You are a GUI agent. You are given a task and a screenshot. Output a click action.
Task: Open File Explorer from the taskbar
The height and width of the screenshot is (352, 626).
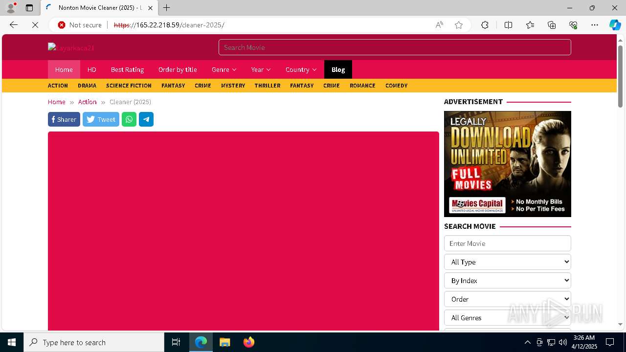coord(224,342)
